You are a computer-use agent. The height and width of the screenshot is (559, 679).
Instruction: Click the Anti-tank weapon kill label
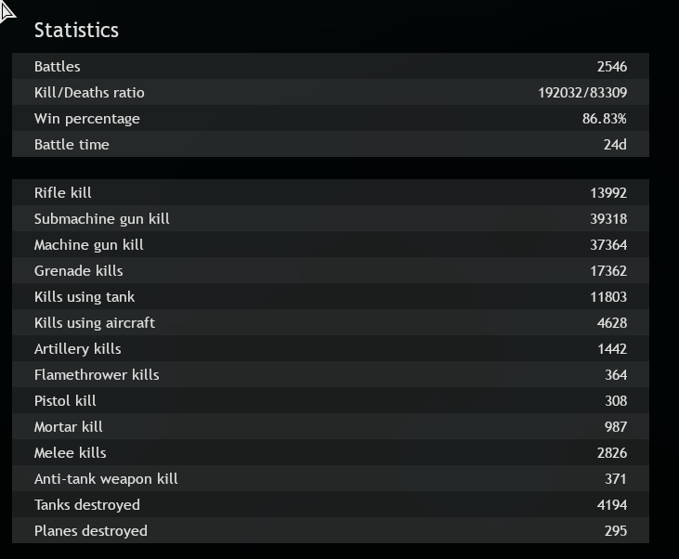pos(106,479)
